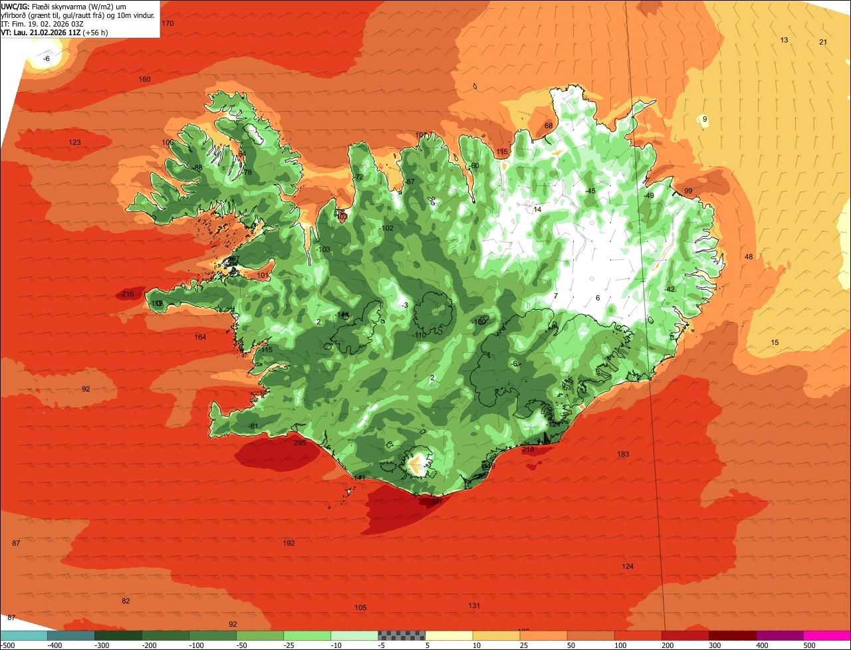The image size is (851, 650).
Task: Pick the dark green -200 to -100 legend swatch
Action: pyautogui.click(x=166, y=635)
